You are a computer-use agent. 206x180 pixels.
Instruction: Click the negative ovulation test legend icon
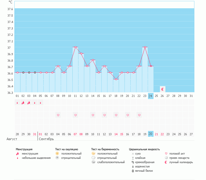pos(57,158)
